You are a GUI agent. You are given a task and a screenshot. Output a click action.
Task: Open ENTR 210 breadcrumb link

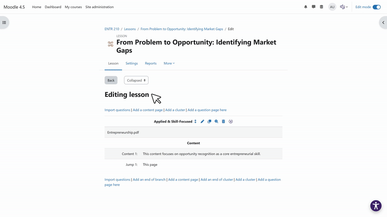tap(112, 29)
